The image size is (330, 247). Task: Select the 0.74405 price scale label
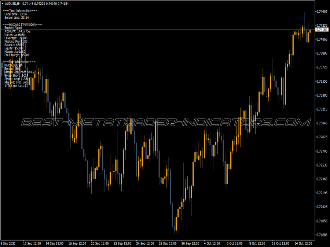point(322,12)
